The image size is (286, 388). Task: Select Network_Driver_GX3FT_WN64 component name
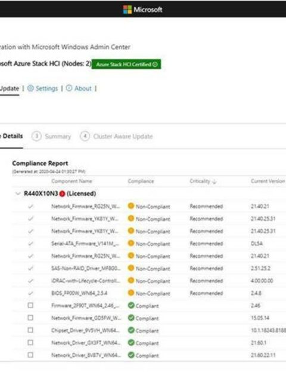click(x=86, y=343)
